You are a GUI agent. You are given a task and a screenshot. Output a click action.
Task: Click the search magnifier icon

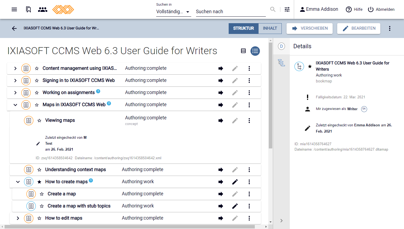tap(273, 9)
